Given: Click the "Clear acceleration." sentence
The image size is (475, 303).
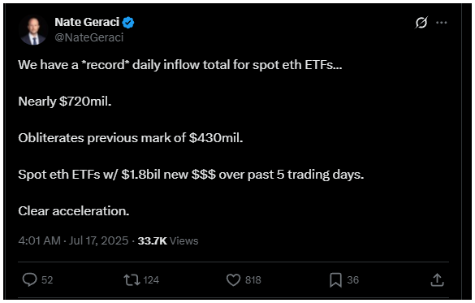Looking at the screenshot, I should click(x=74, y=211).
